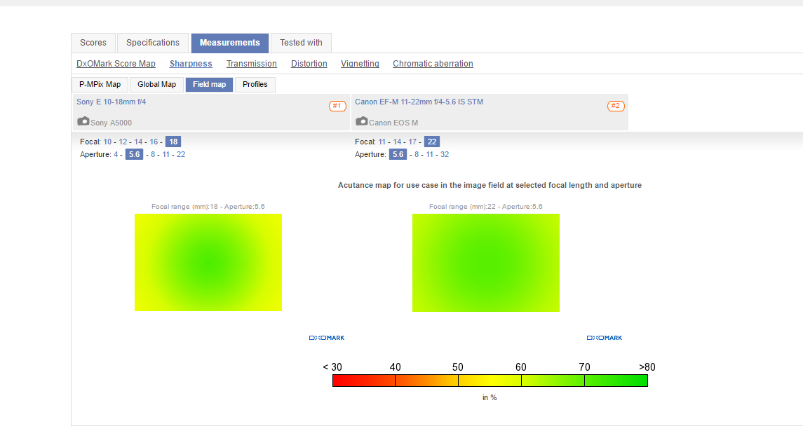Open the Tested with tab
The height and width of the screenshot is (445, 803).
[301, 43]
